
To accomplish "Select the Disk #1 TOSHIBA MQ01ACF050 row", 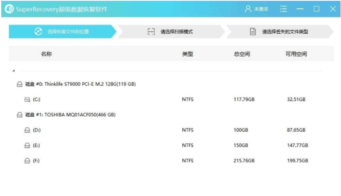I will tap(70, 115).
